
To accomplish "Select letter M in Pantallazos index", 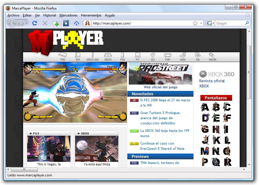I will click(x=205, y=151).
